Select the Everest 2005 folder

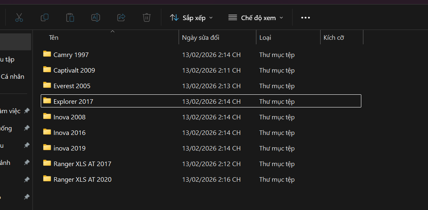click(x=72, y=86)
